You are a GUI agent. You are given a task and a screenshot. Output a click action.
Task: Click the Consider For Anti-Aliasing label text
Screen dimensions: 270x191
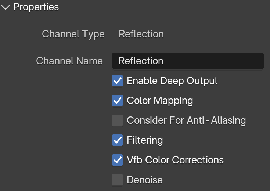click(x=186, y=120)
